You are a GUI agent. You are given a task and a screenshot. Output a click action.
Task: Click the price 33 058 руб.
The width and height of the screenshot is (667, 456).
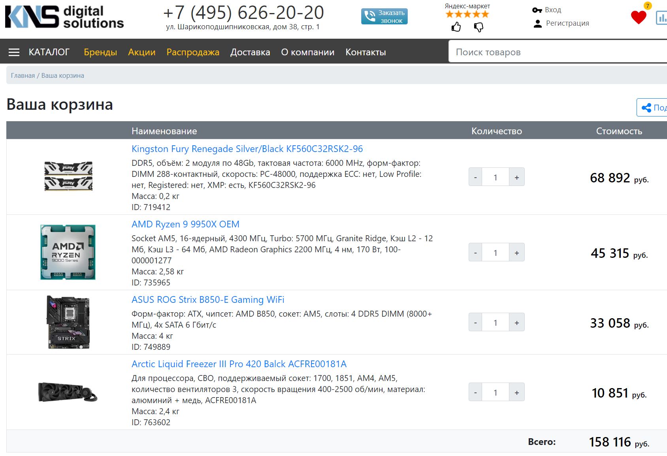tap(619, 323)
